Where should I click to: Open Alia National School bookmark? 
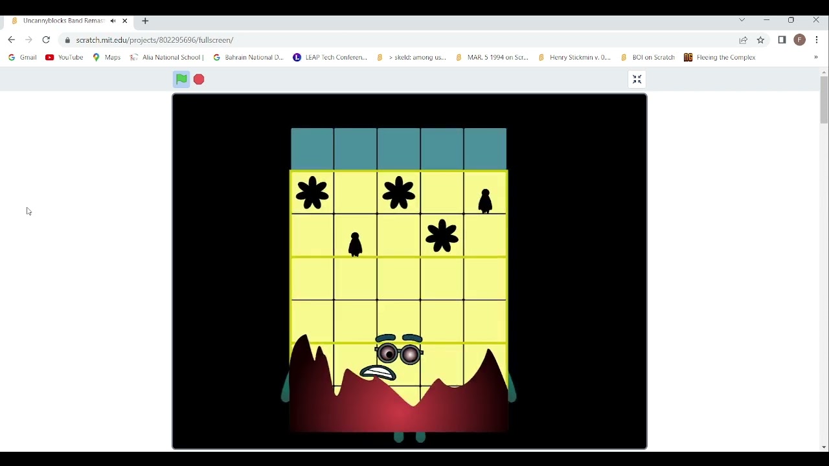[166, 57]
